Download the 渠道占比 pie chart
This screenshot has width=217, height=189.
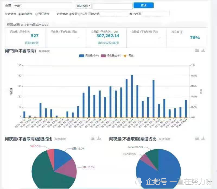[x=203, y=138]
